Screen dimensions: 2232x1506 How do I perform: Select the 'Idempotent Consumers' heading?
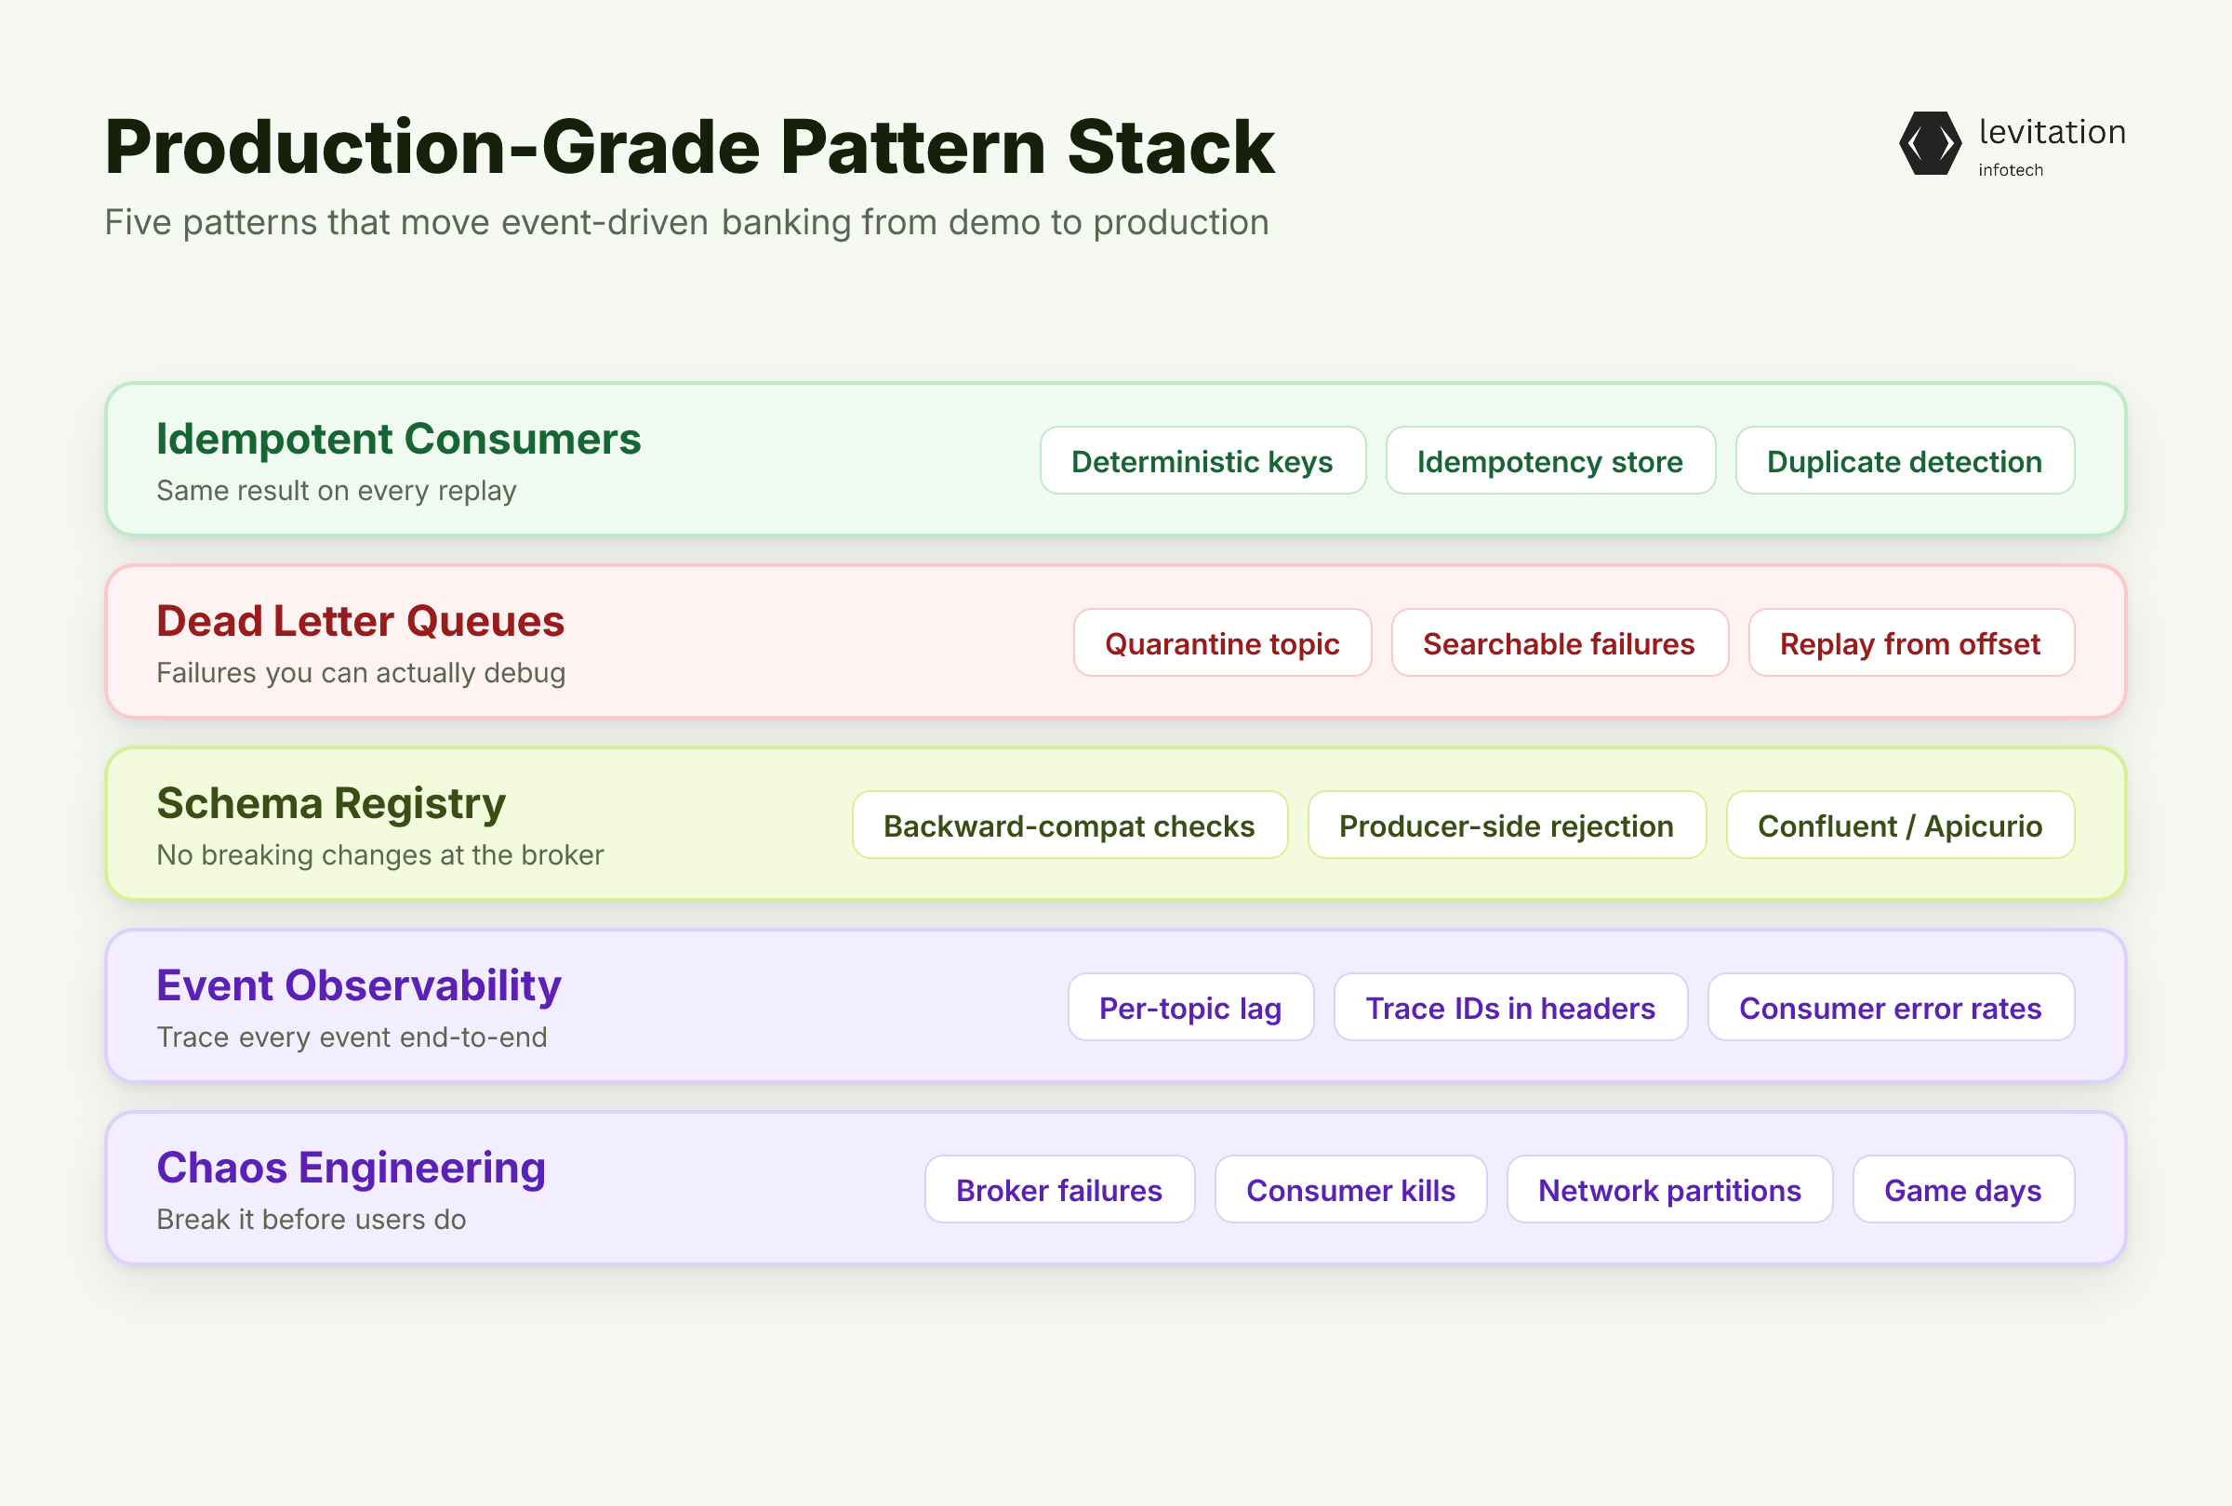point(399,440)
